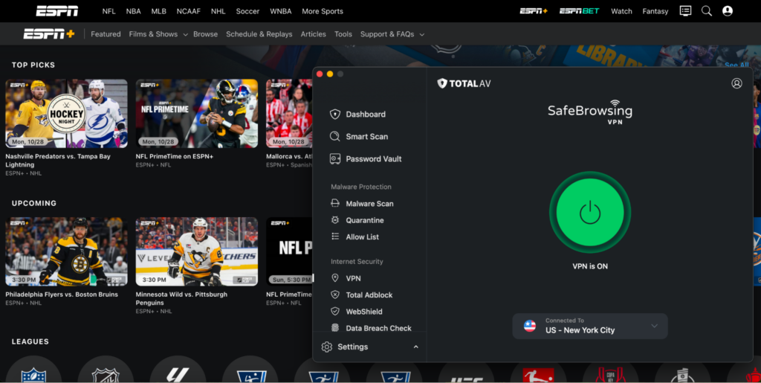Click the Flyers vs. Bruins game thumbnail
The image size is (761, 383).
click(66, 251)
